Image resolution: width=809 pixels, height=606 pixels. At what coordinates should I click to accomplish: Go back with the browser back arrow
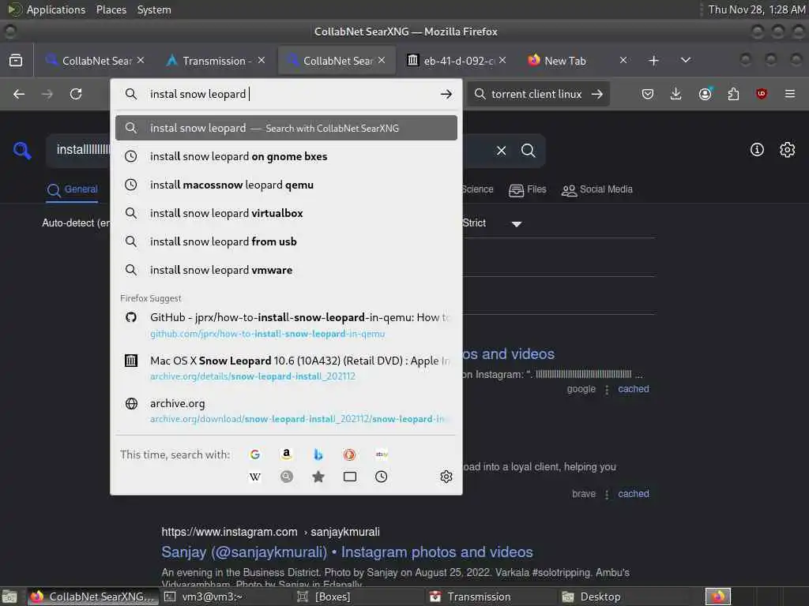click(x=19, y=94)
